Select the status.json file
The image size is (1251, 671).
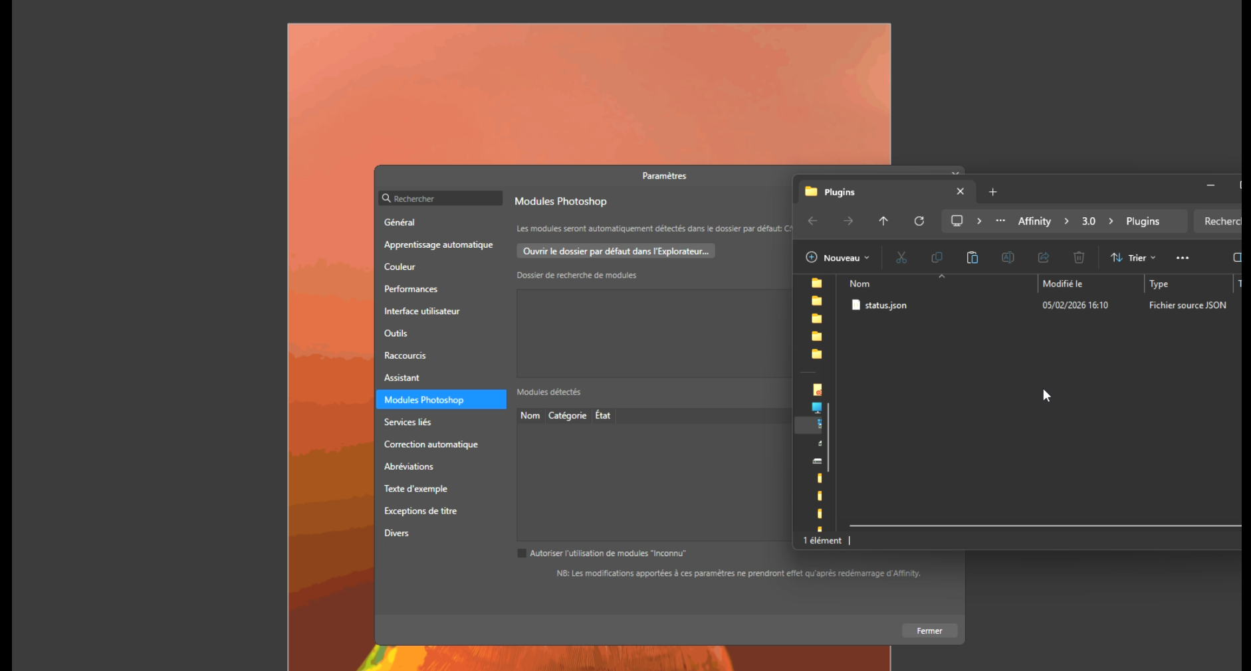click(x=885, y=306)
